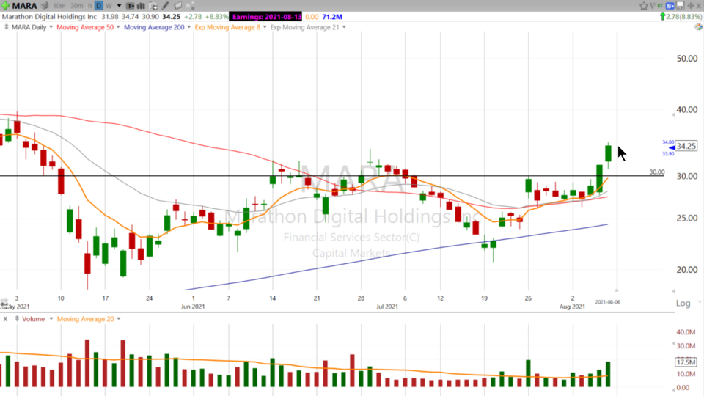The width and height of the screenshot is (704, 396).
Task: Open the blue S dropdown
Action: click(670, 6)
